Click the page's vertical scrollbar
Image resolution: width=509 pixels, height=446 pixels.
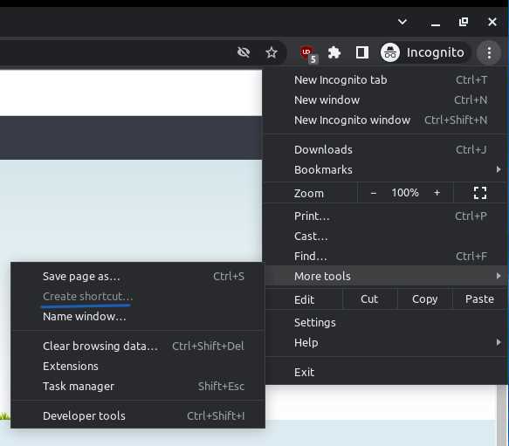502,415
